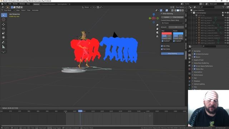
Task: Switch to rendered viewport shading
Action: (x=183, y=10)
